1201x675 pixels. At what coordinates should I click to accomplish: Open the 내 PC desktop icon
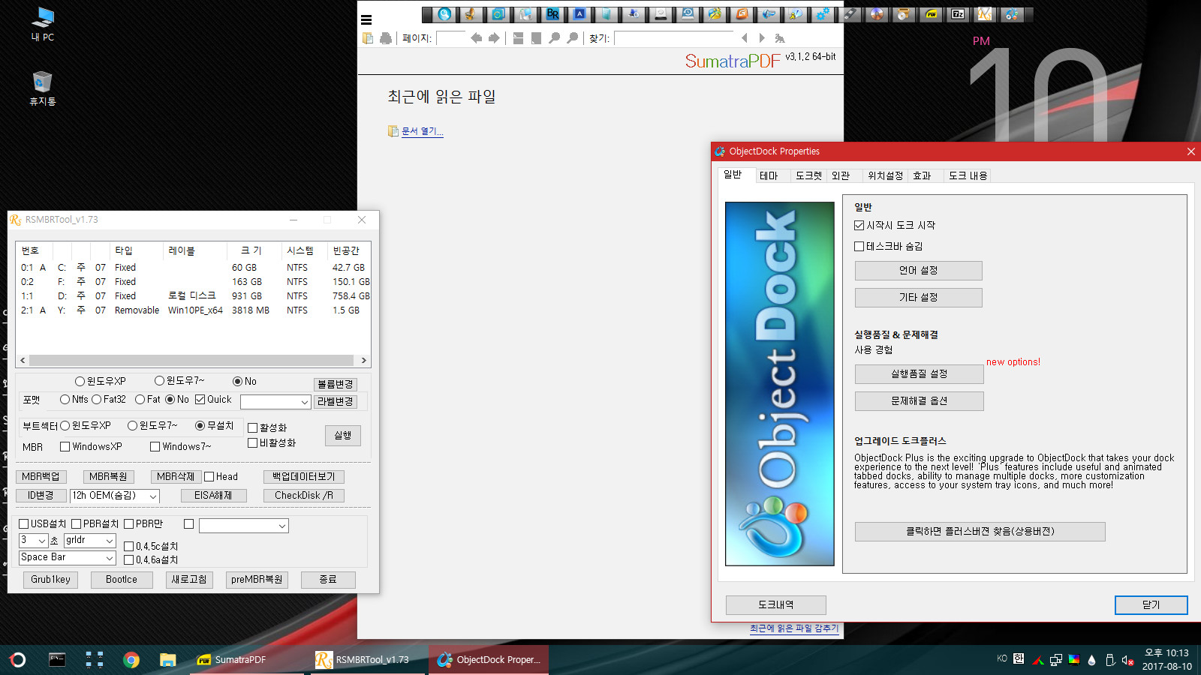[x=43, y=24]
